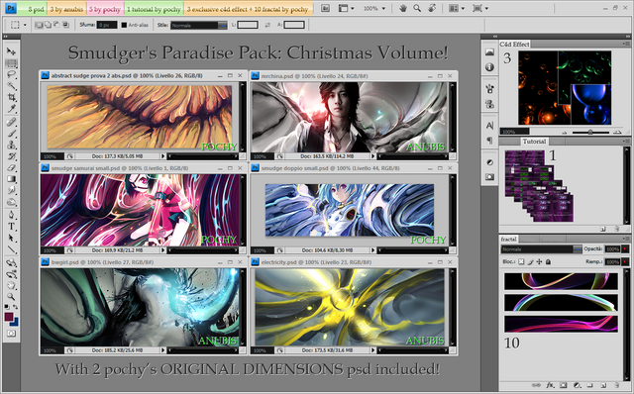The height and width of the screenshot is (394, 634).
Task: Open the Stile dropdown set to Normale
Action: 198,25
